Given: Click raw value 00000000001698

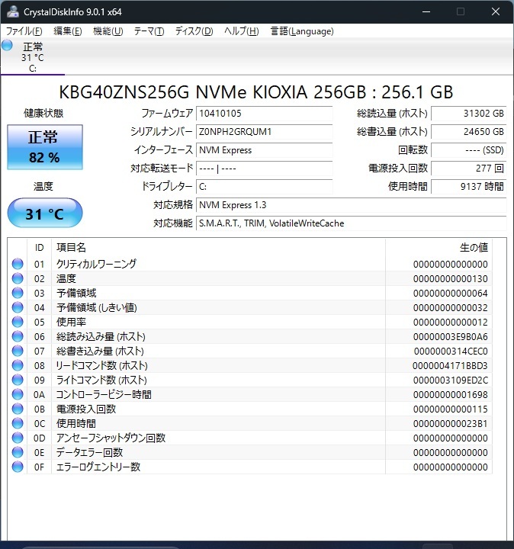Looking at the screenshot, I should (450, 395).
